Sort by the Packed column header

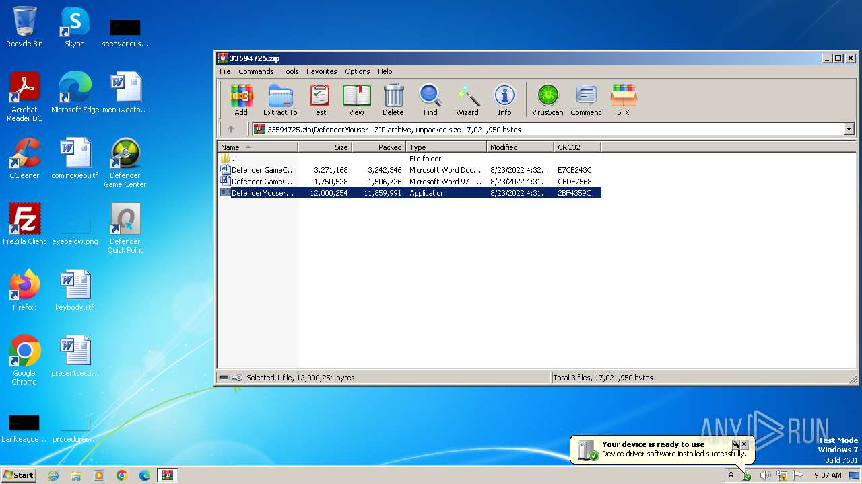pyautogui.click(x=378, y=147)
